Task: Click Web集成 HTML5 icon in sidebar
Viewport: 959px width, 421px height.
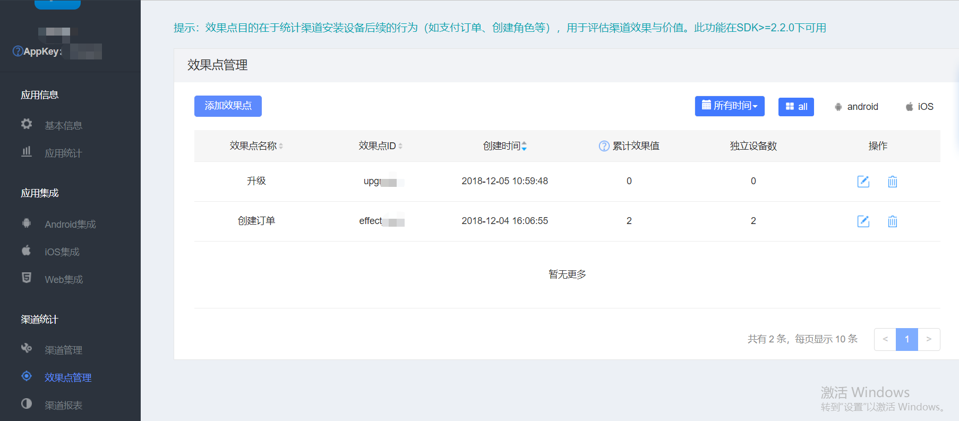Action: pos(27,278)
